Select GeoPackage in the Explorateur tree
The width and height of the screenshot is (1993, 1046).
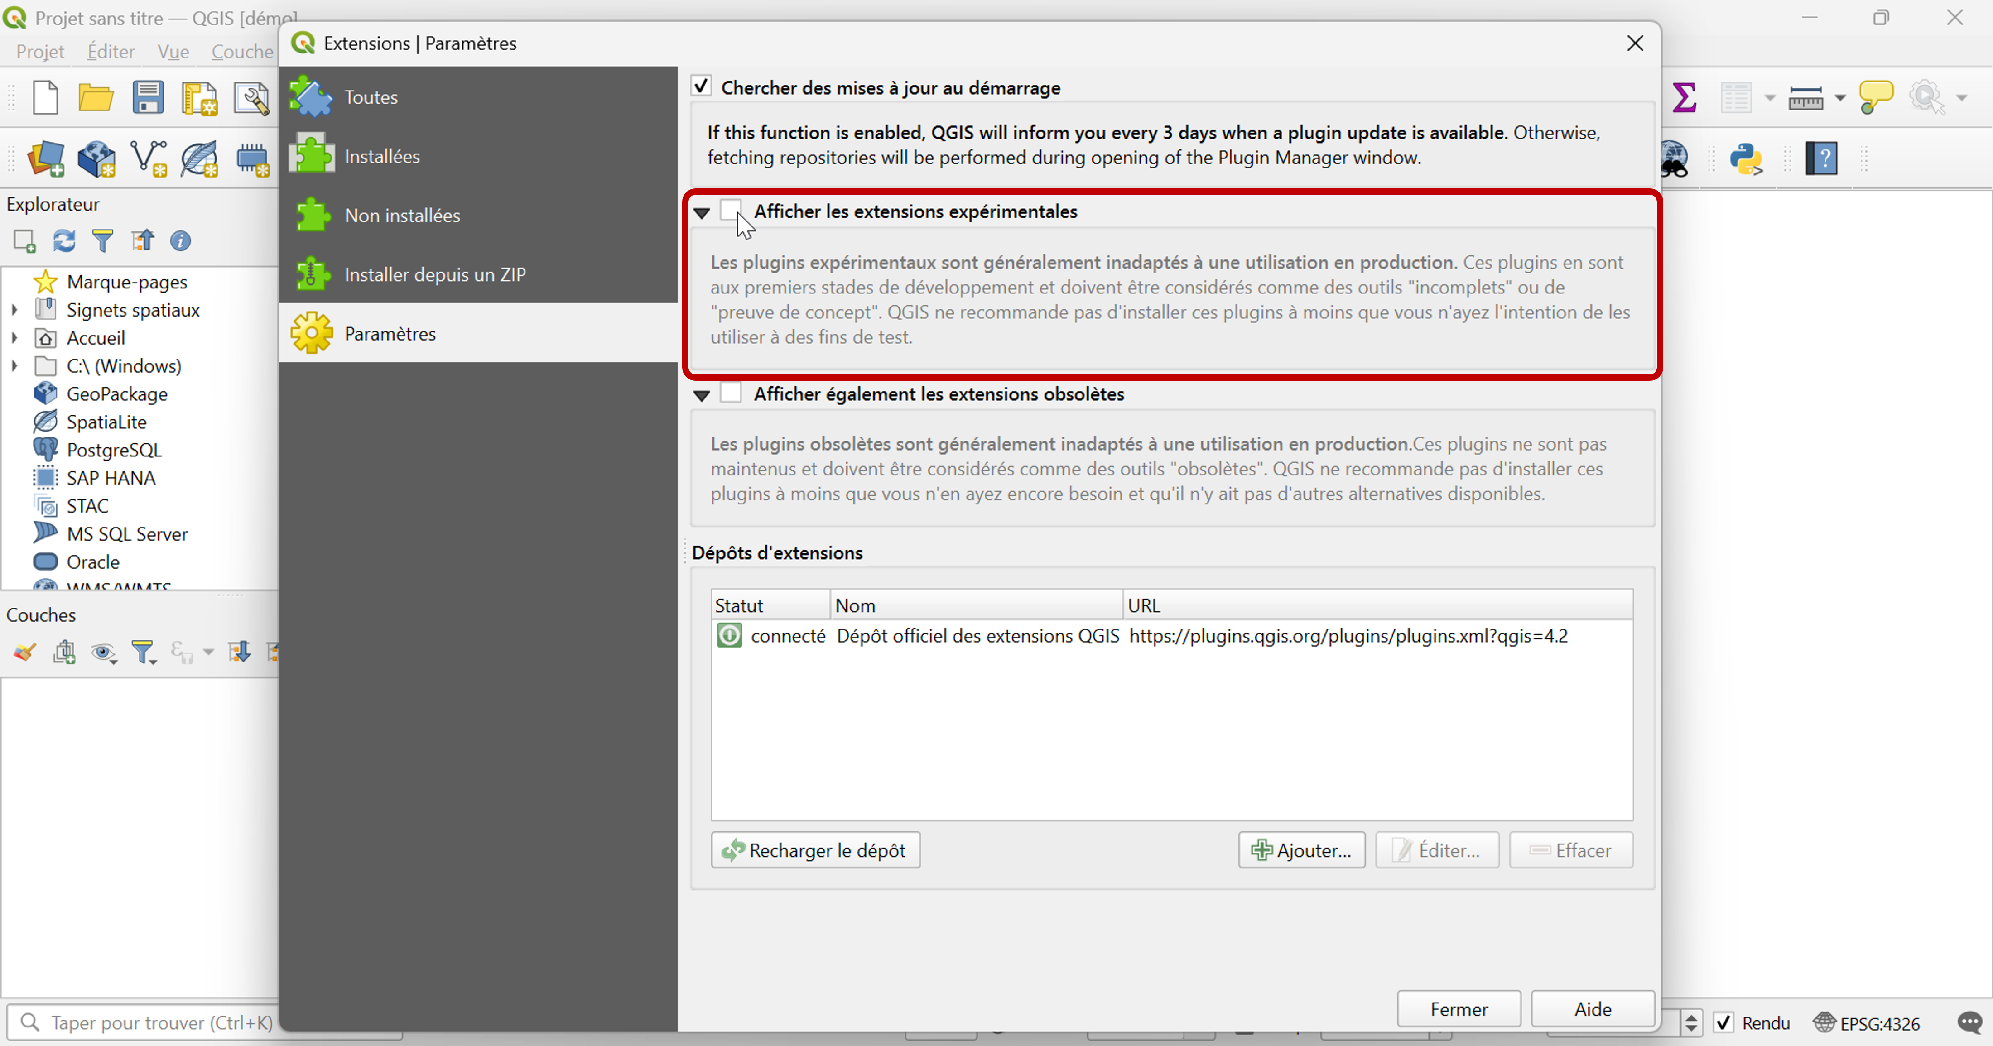pyautogui.click(x=117, y=394)
